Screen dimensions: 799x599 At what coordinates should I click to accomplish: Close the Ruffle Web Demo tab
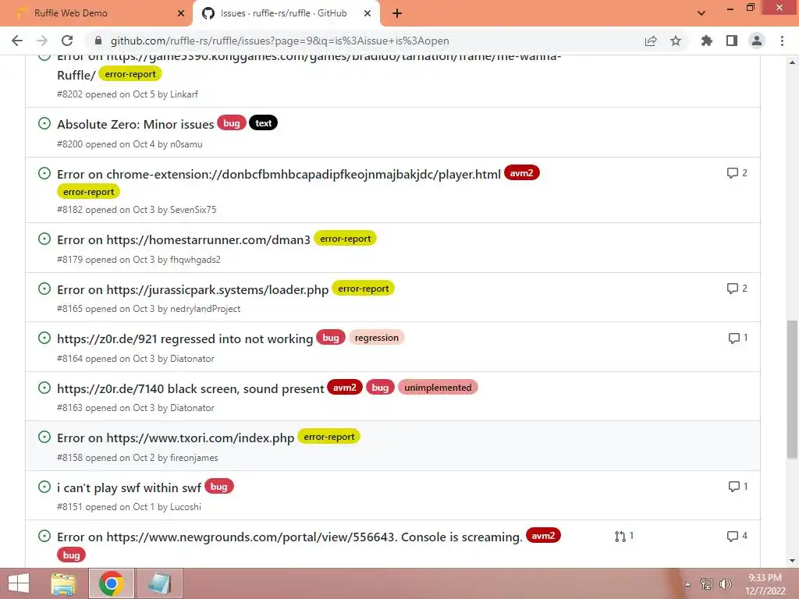point(181,13)
